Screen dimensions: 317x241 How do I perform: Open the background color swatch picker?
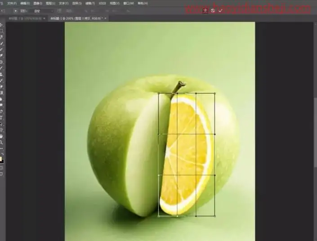tap(3, 161)
